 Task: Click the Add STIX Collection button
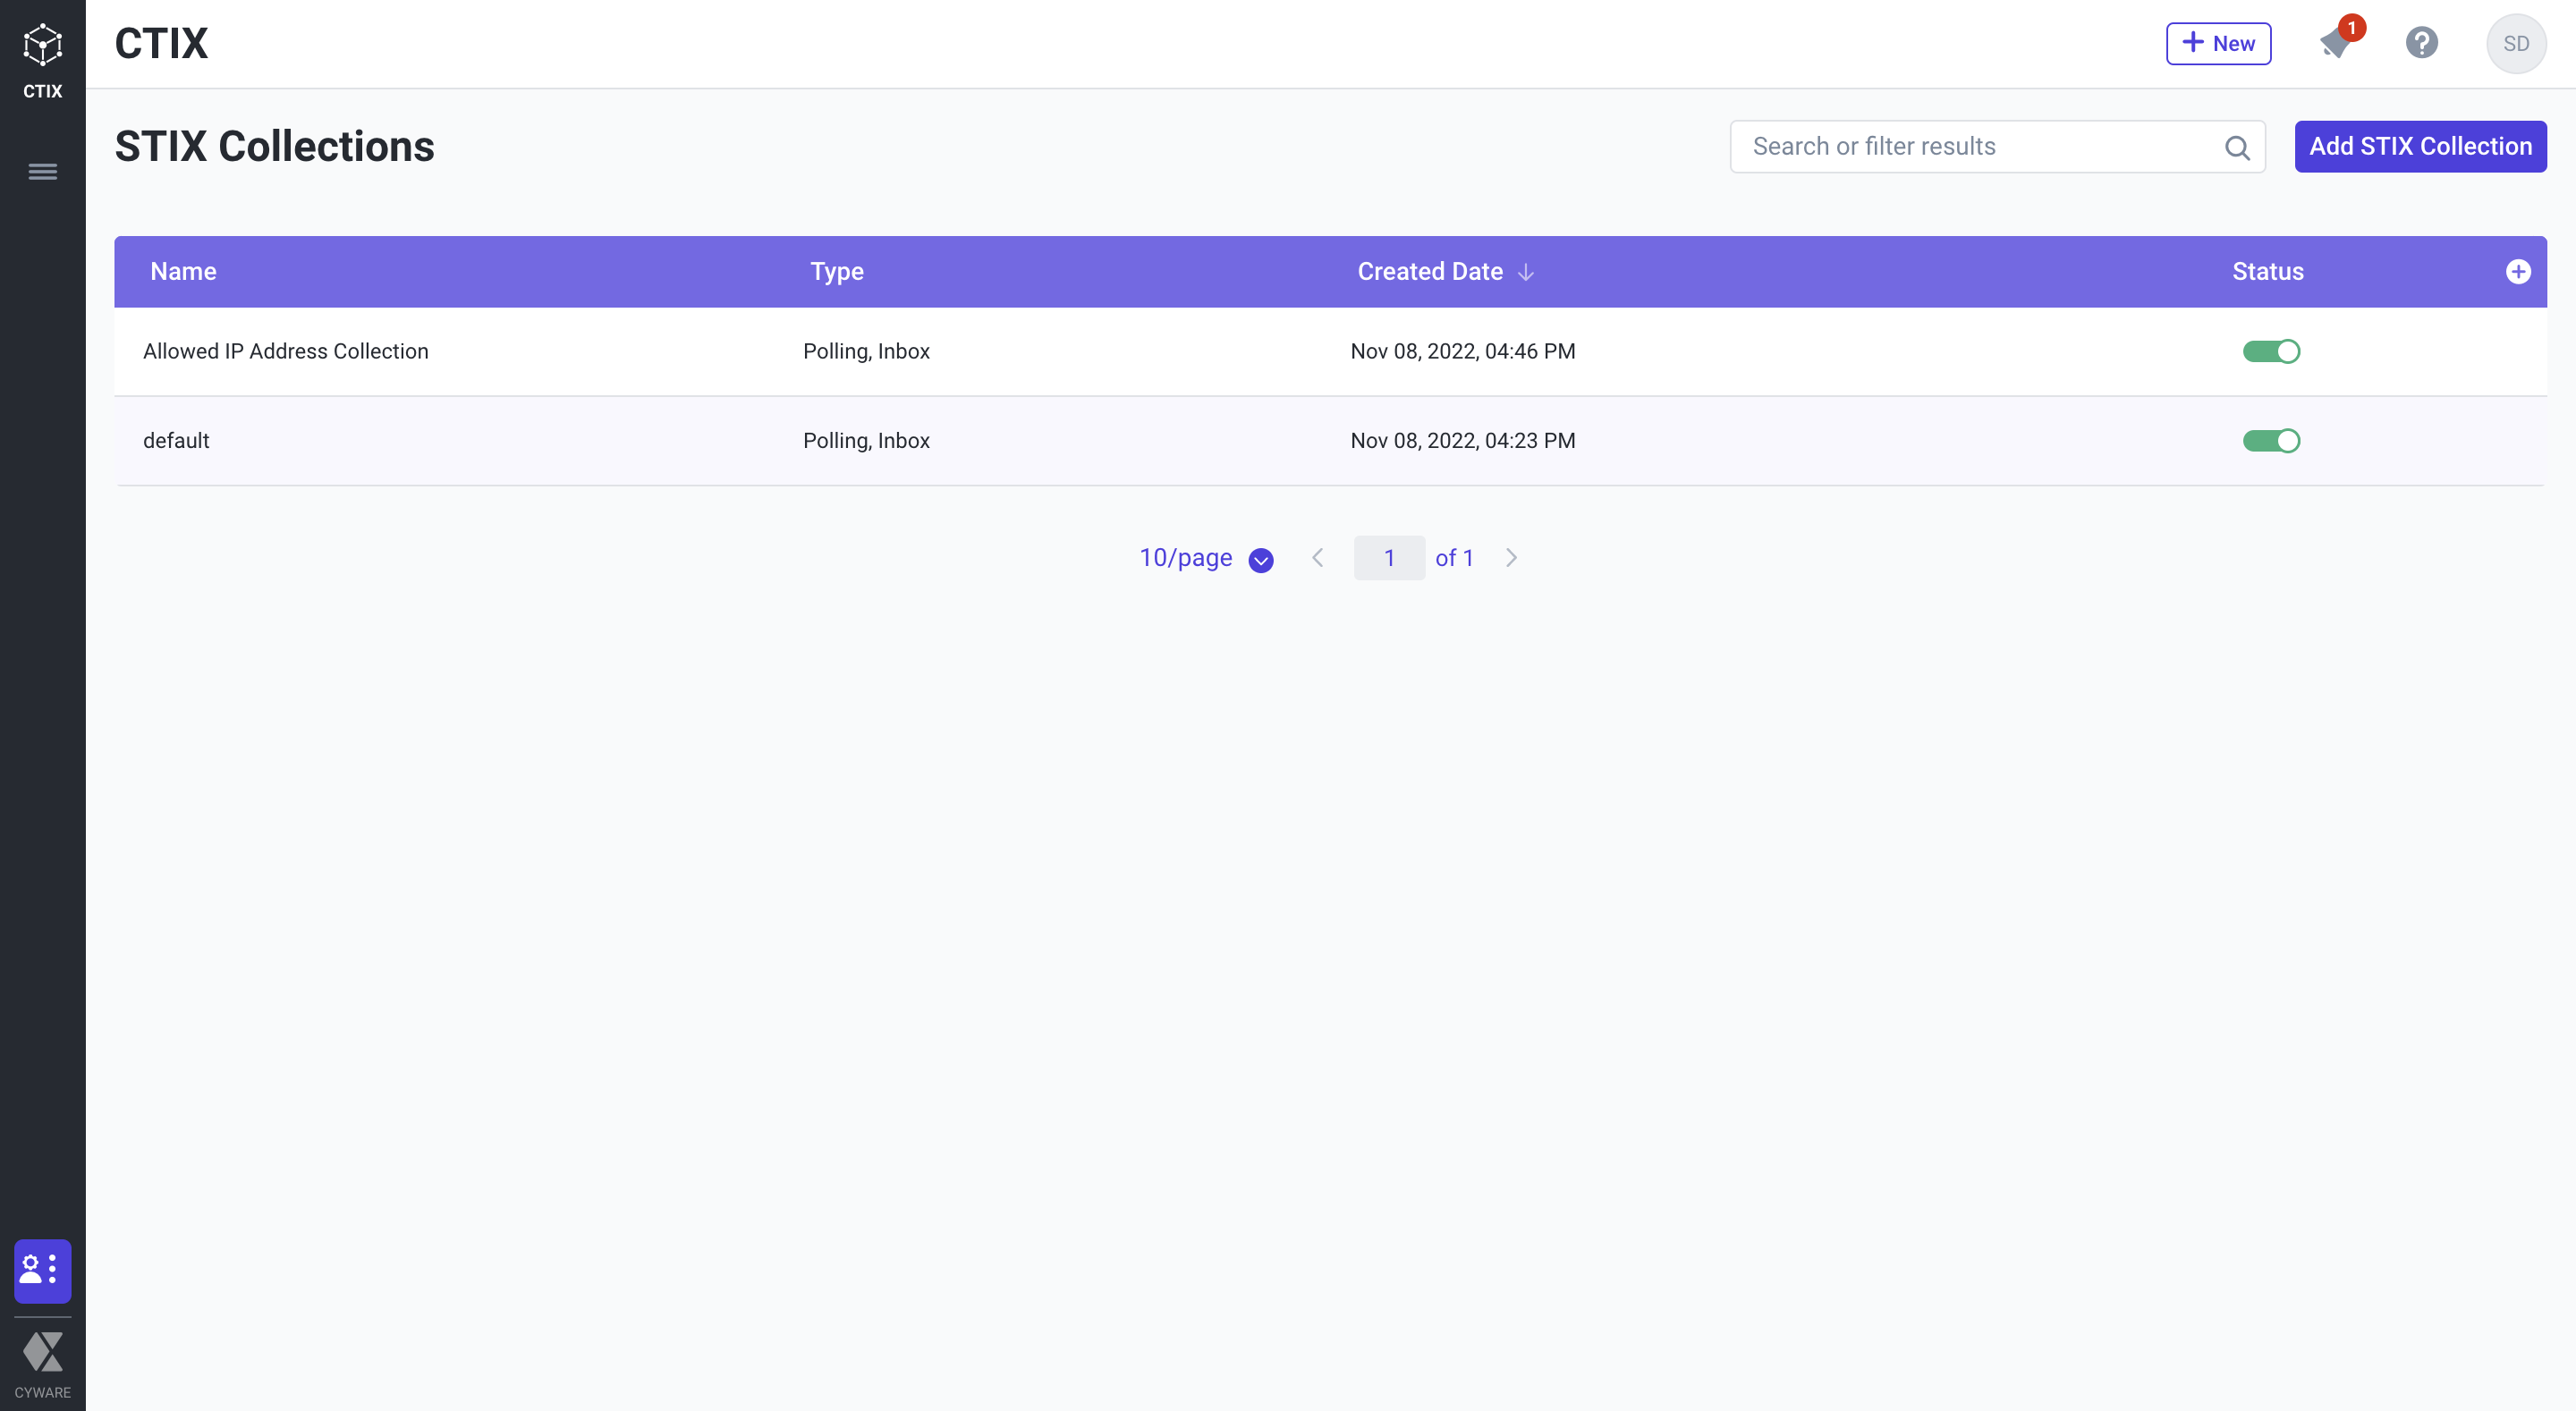2420,147
